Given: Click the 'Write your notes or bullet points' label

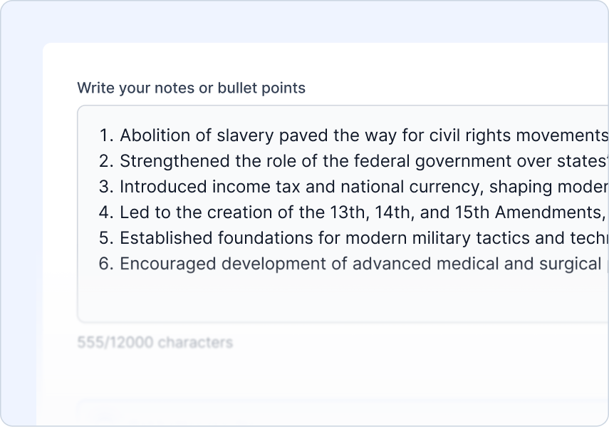Looking at the screenshot, I should 191,88.
